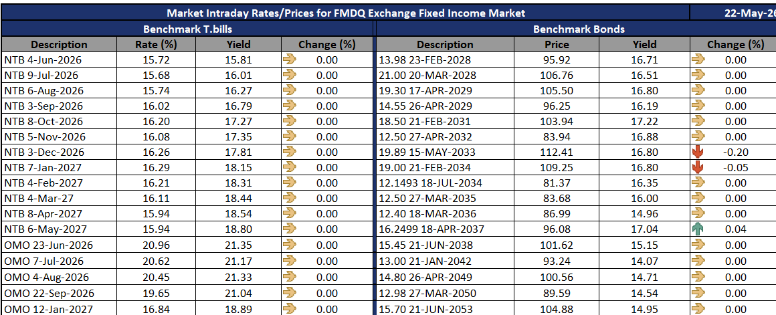The image size is (776, 315).
Task: Click the price 83.68 for 12.50 27-MAR-2035
Action: coord(557,199)
